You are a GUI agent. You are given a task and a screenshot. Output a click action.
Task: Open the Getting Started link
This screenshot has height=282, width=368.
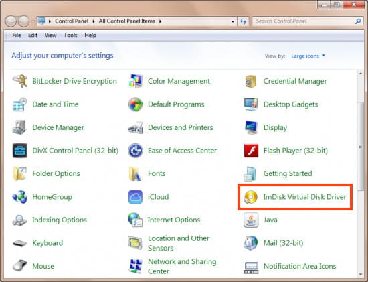point(288,173)
